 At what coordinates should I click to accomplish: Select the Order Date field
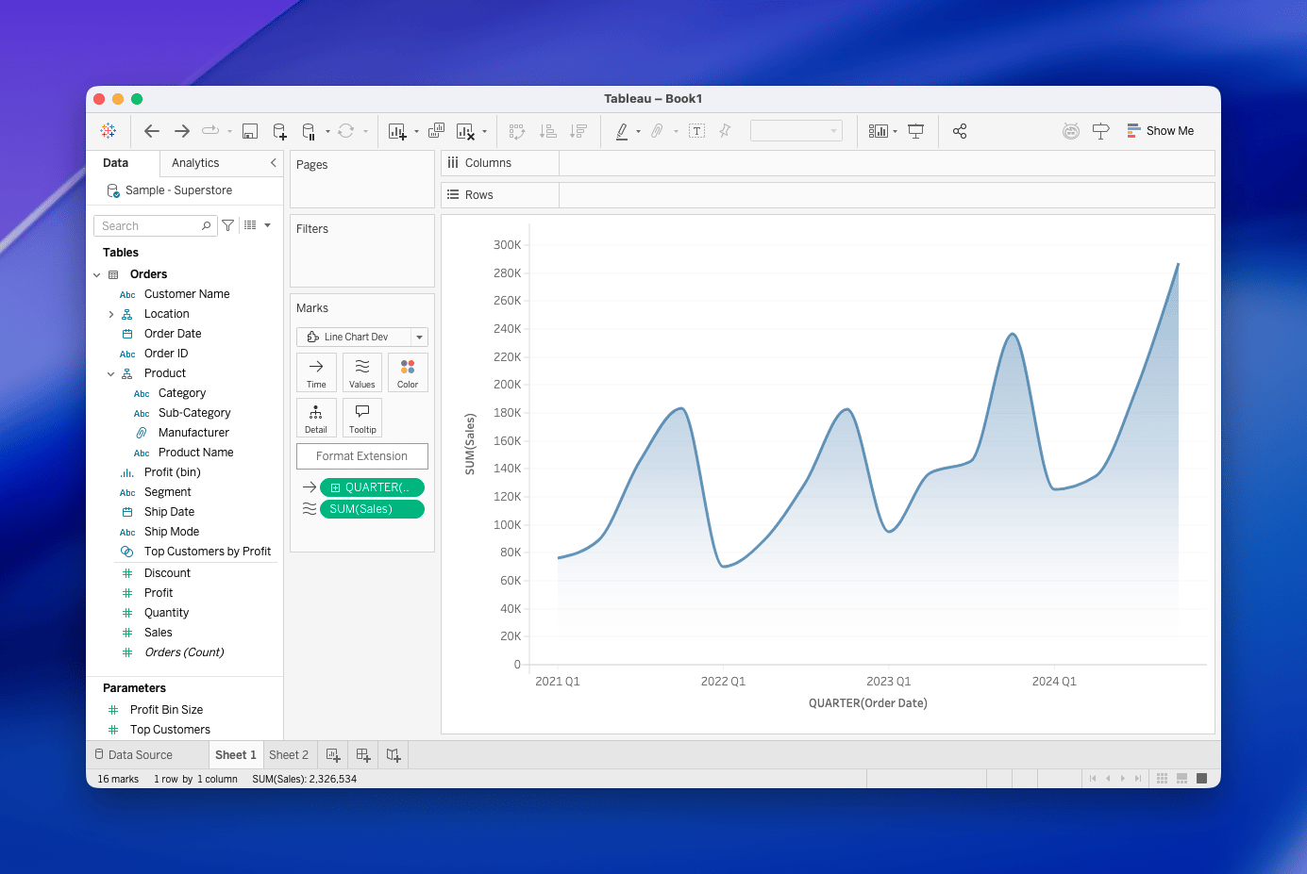(x=173, y=334)
